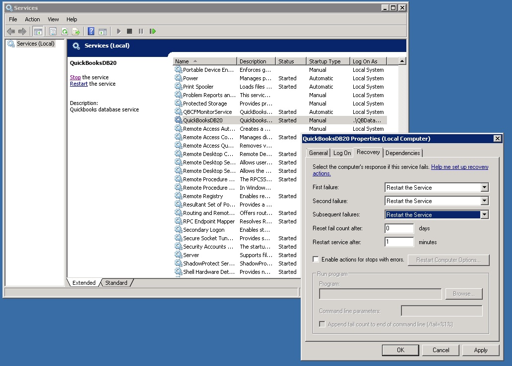512x366 pixels.
Task: Sort by the Description column header
Action: point(256,61)
